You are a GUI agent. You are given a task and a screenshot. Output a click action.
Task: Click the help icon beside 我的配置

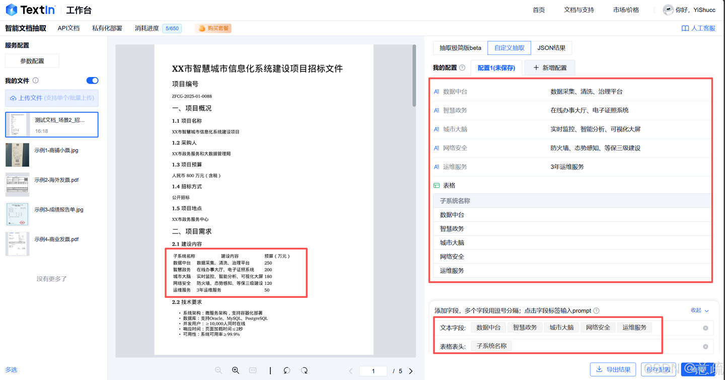462,68
